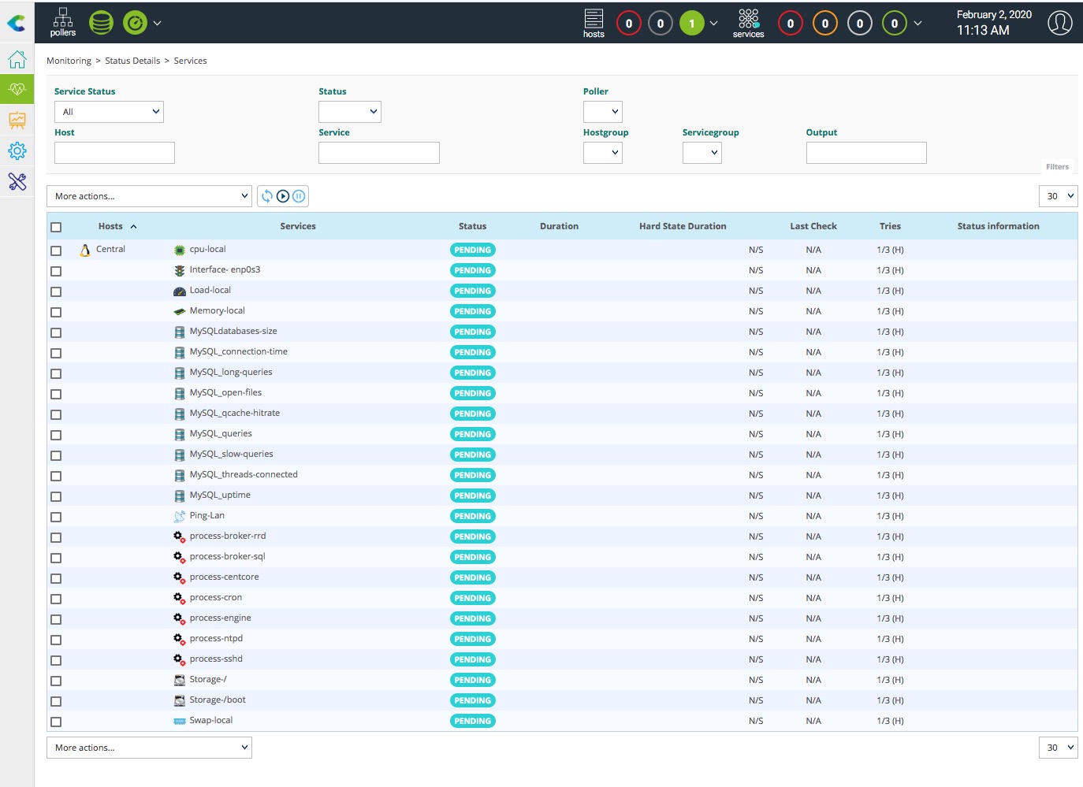Open the pollers icon in top bar
The image size is (1083, 787).
pos(63,22)
